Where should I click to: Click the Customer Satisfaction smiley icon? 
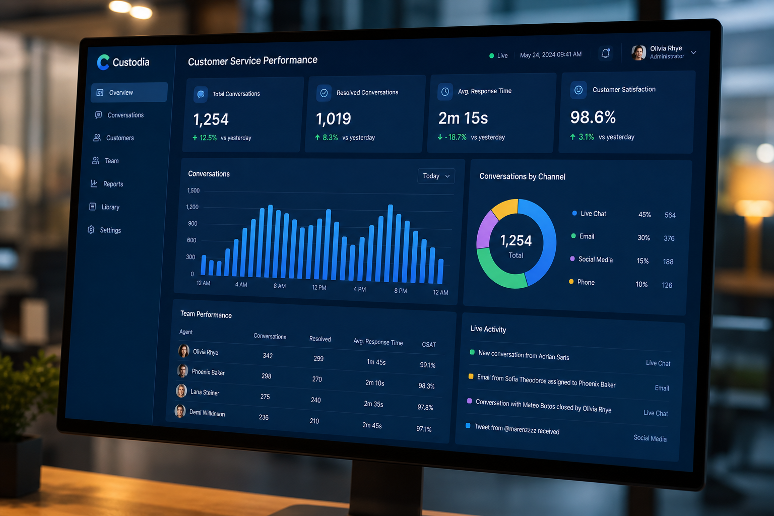pos(578,90)
